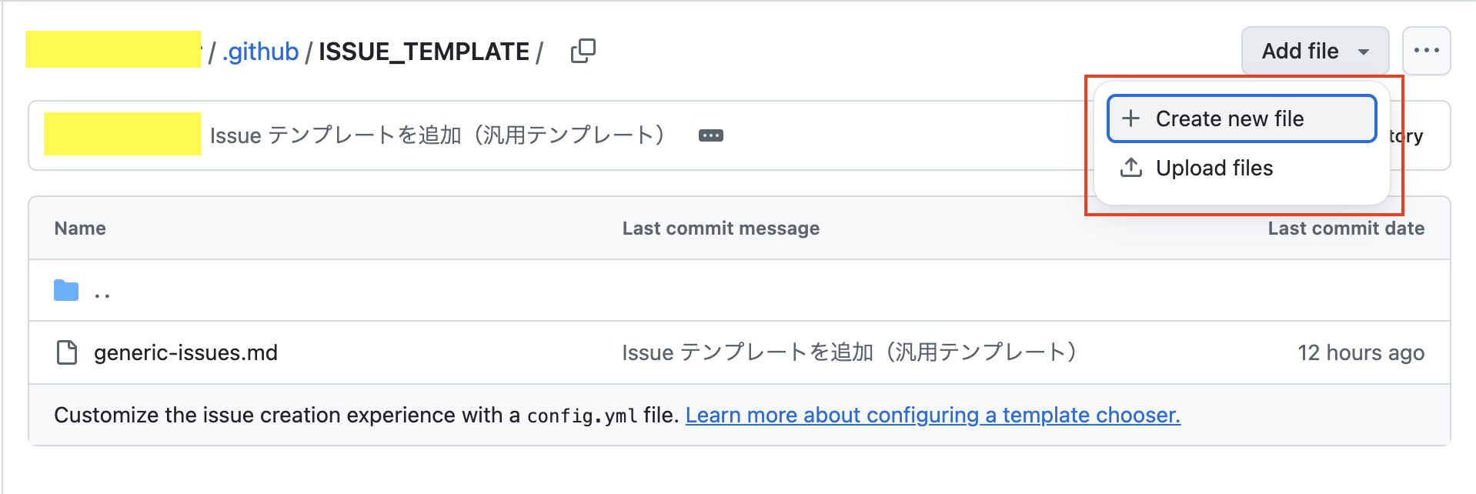Image resolution: width=1476 pixels, height=494 pixels.
Task: Open the generic-issues.md file
Action: click(x=186, y=352)
